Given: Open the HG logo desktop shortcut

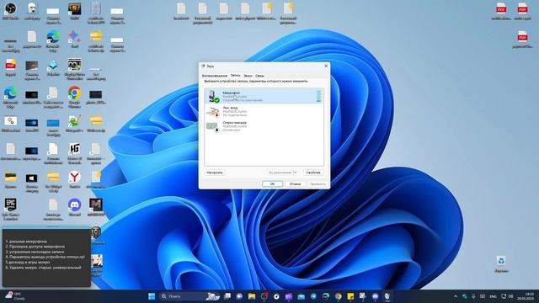Looking at the screenshot, I should (x=75, y=153).
